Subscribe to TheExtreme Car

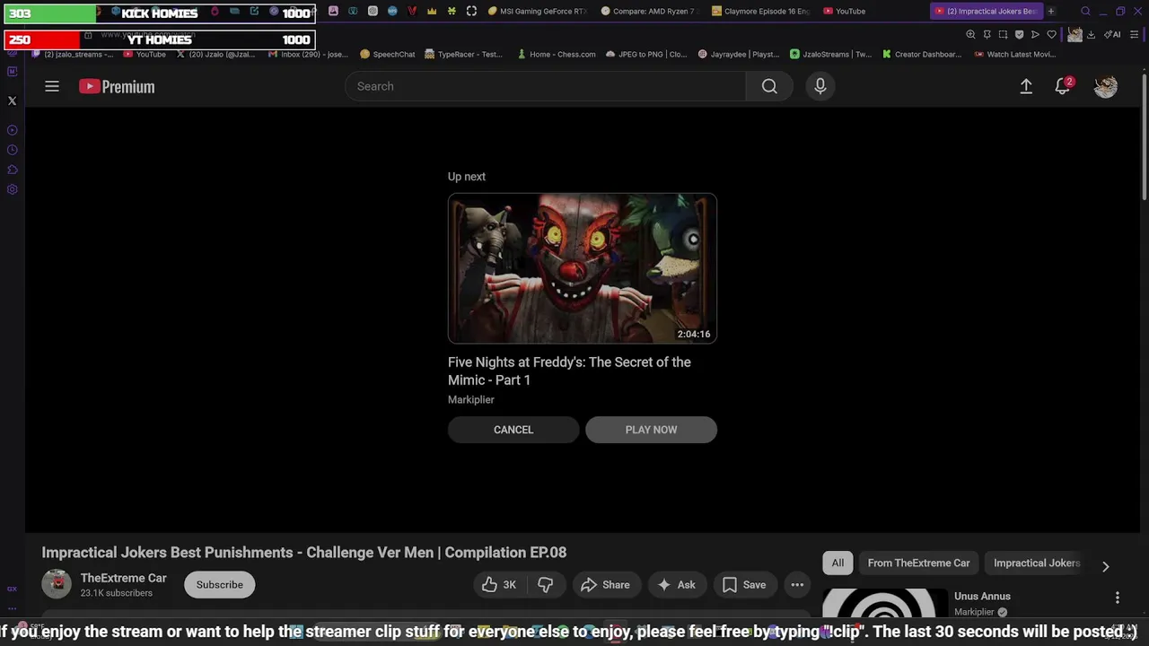[x=220, y=584]
